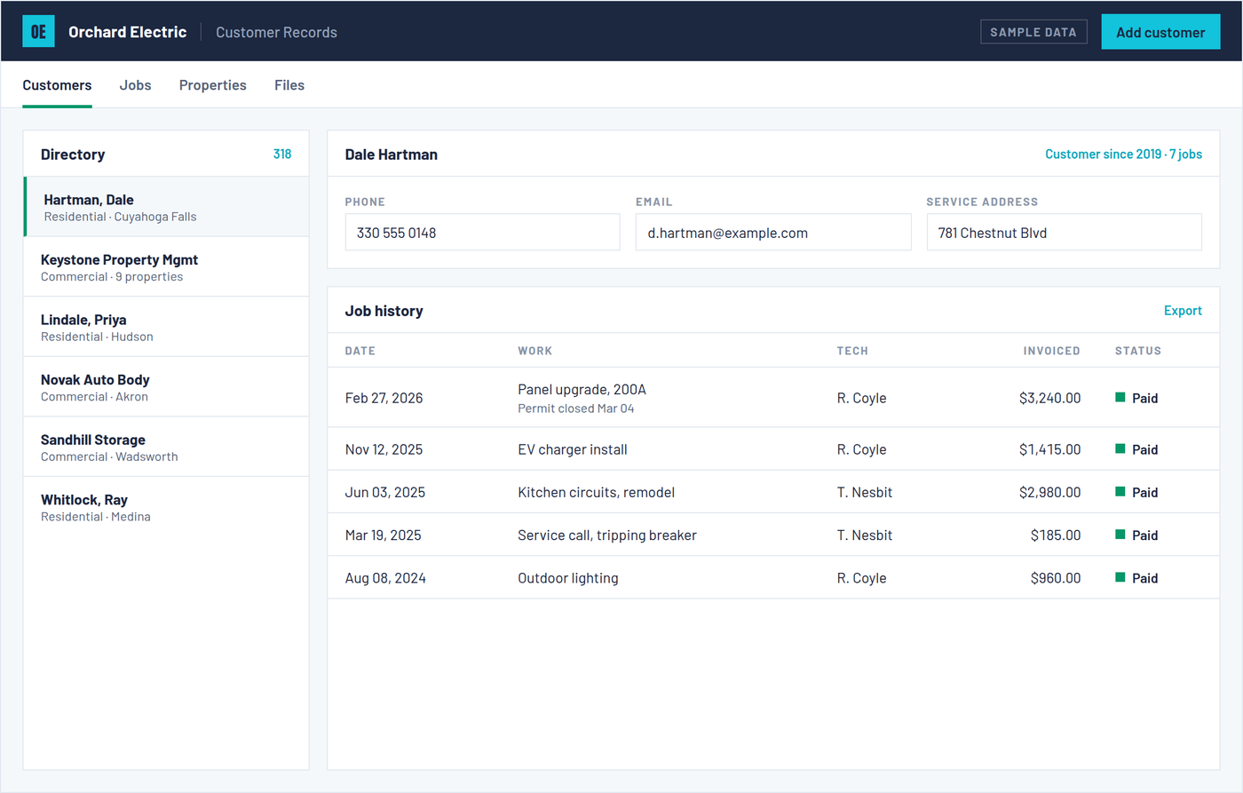Click Permit closed Mar 04 note

point(576,408)
